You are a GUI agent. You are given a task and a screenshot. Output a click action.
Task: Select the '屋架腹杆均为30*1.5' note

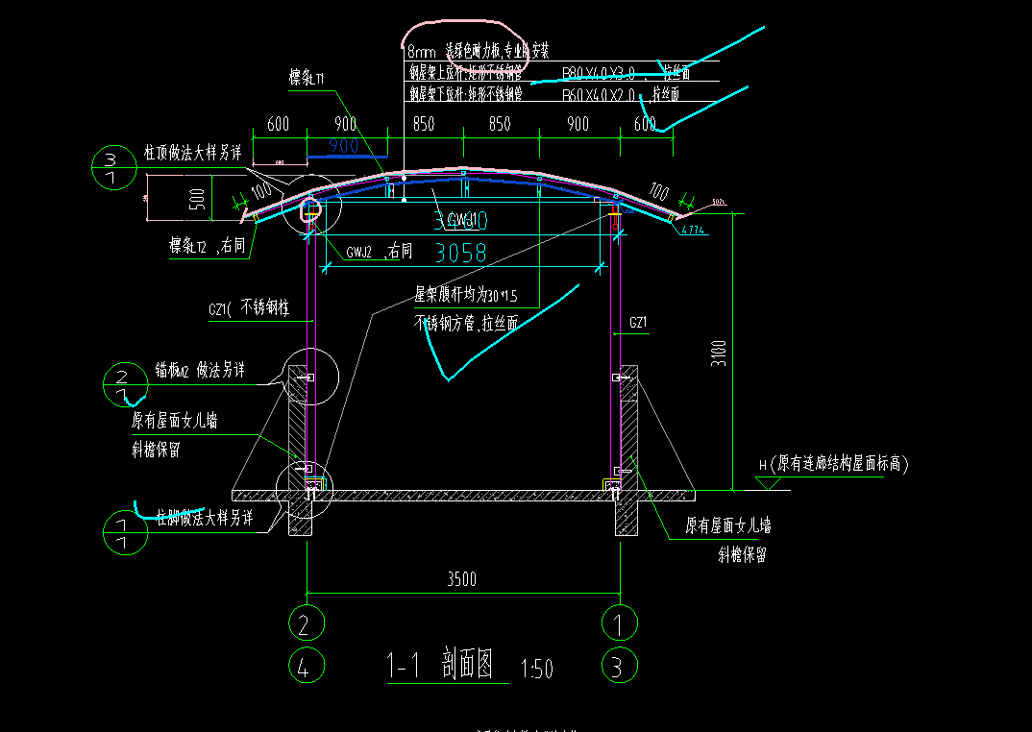pos(466,295)
